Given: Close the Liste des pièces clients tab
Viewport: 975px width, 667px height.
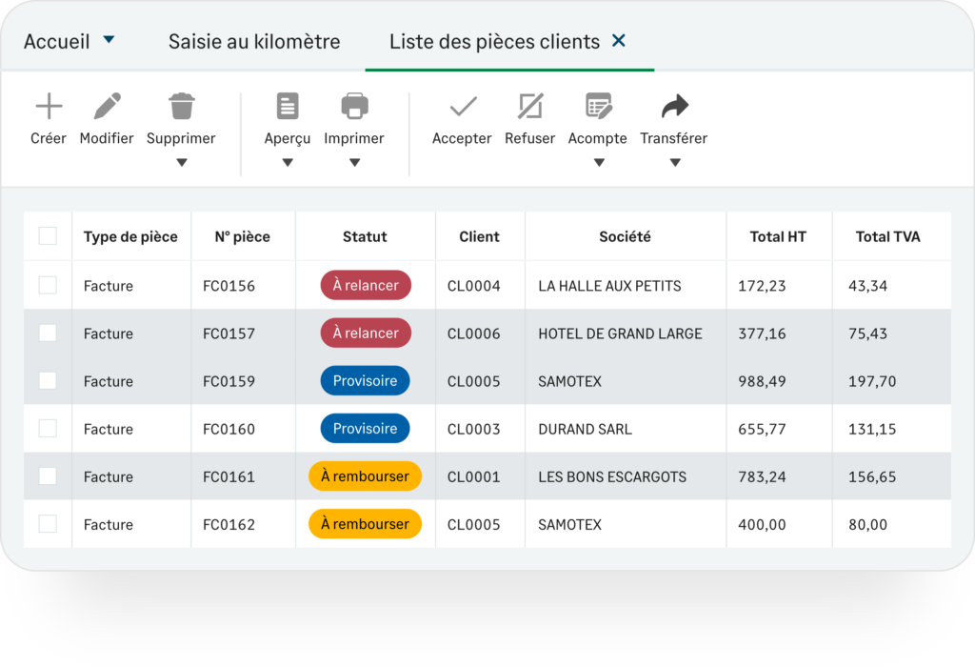Looking at the screenshot, I should click(619, 41).
